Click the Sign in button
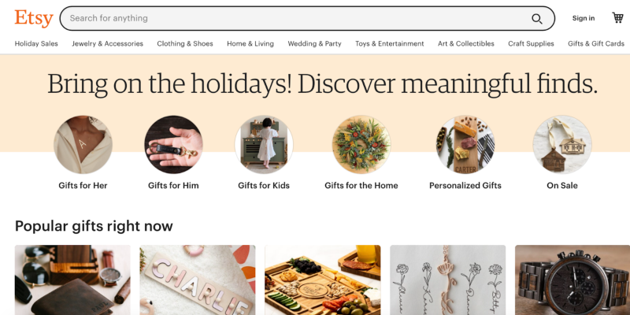Screen dimensions: 630x315 [x=584, y=18]
